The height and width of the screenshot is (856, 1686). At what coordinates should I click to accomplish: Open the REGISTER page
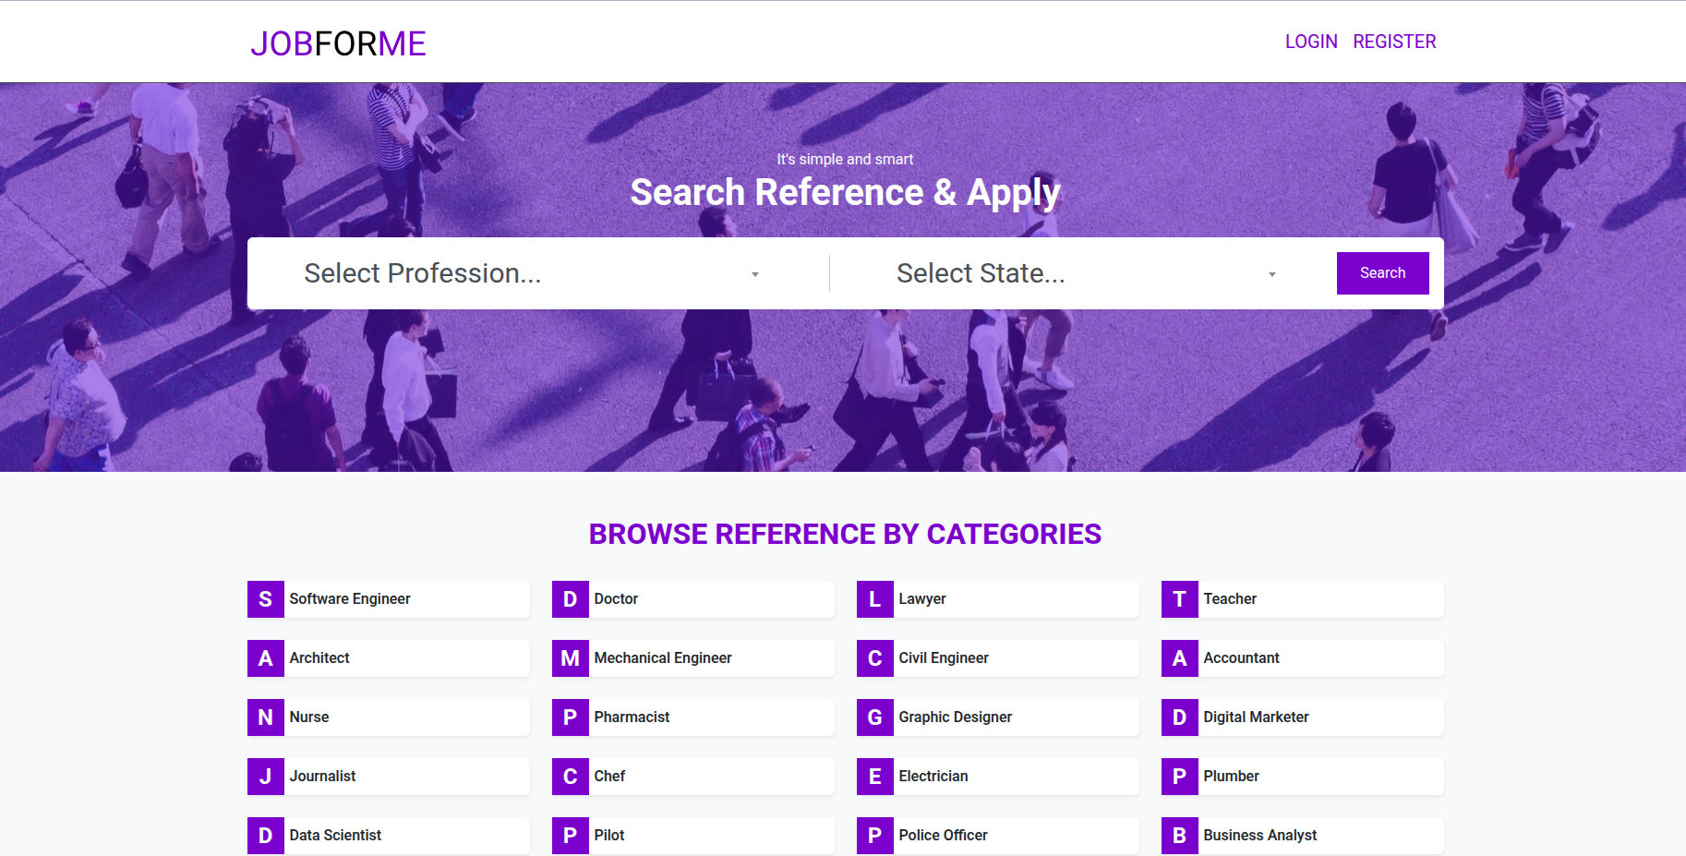tap(1394, 42)
